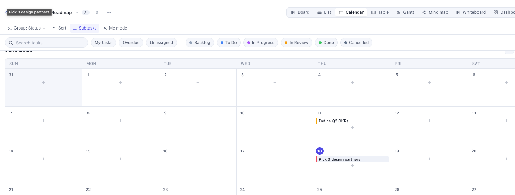Screen dimensions: 515x195
Task: Filter by Overdue tasks
Action: (x=131, y=43)
